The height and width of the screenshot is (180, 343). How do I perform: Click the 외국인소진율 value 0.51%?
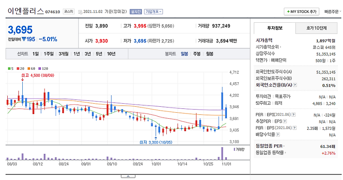(329, 85)
